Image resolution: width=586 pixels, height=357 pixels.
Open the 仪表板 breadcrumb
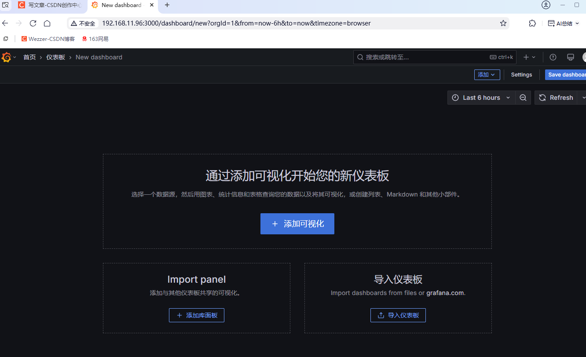55,57
